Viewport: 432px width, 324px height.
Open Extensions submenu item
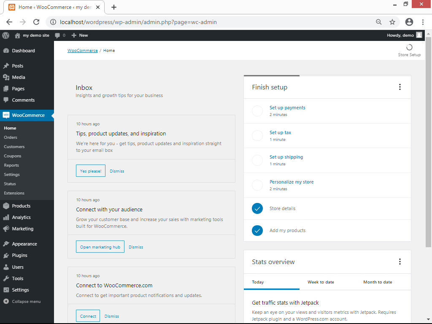click(14, 193)
